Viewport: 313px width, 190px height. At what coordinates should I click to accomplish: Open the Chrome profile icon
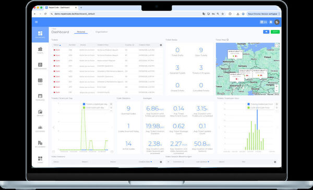click(x=243, y=14)
